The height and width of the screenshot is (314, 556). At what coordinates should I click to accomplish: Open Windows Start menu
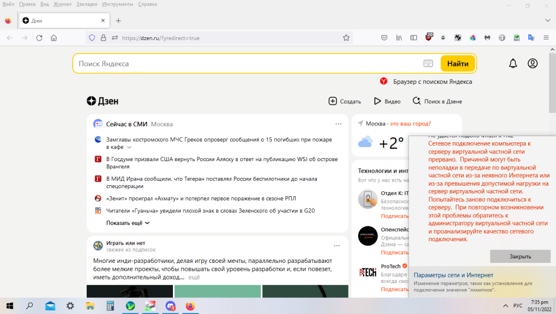(x=10, y=306)
